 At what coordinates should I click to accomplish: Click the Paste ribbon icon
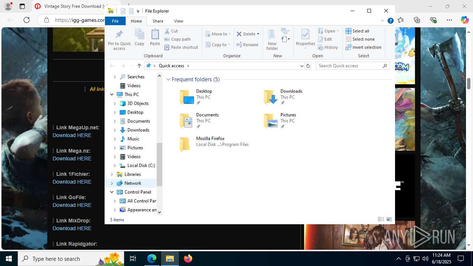[155, 38]
